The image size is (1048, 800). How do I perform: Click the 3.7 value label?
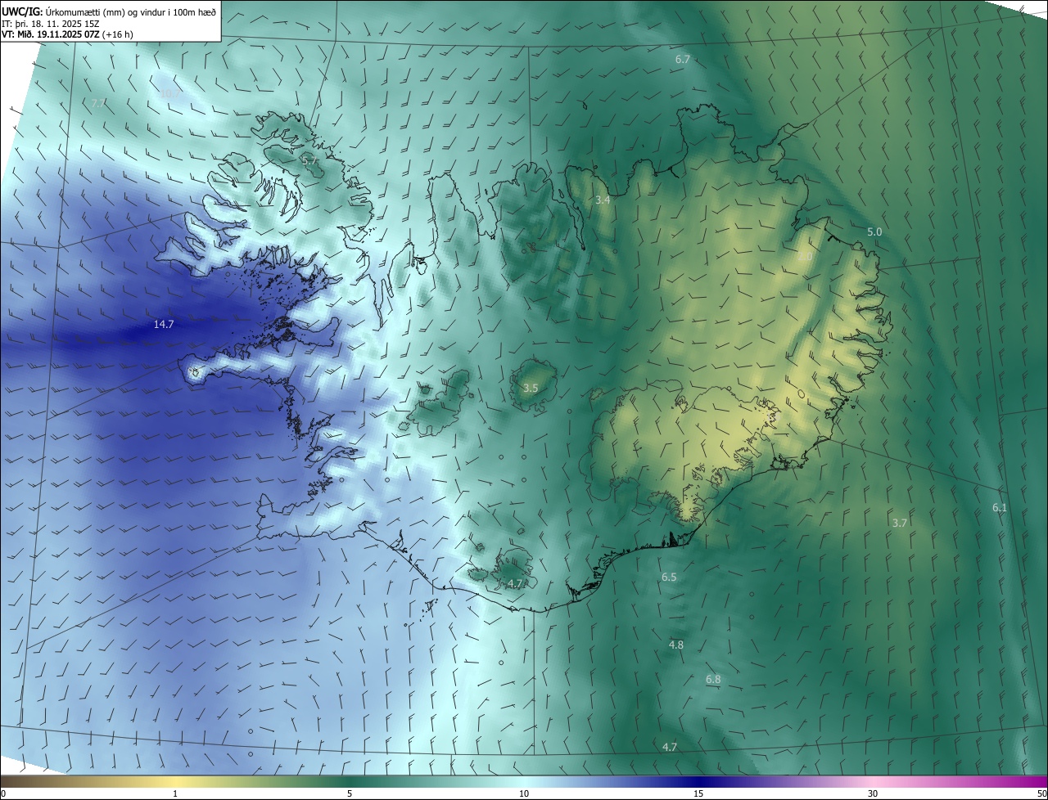900,523
